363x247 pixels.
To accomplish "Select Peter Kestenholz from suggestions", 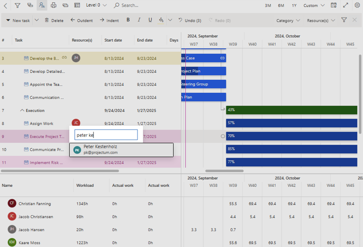I will click(x=122, y=150).
